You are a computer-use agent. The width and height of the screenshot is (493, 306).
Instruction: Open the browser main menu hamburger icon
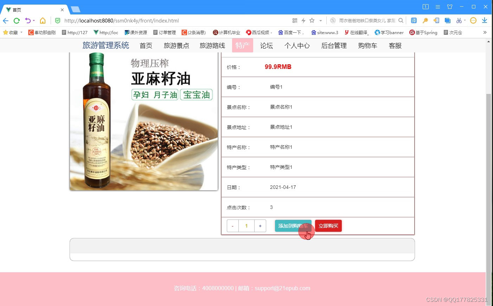coord(438,7)
